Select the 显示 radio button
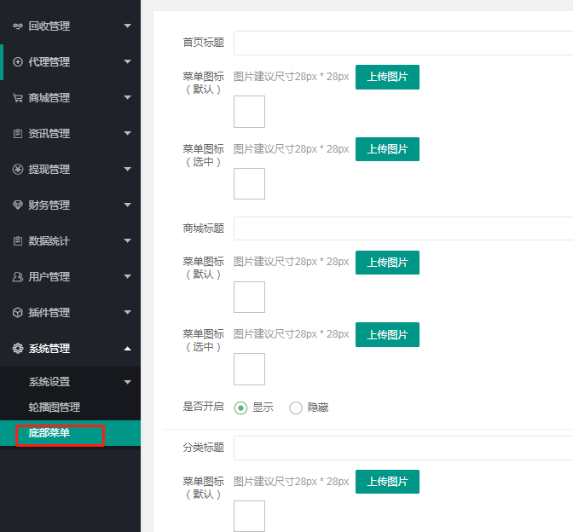 [x=240, y=408]
